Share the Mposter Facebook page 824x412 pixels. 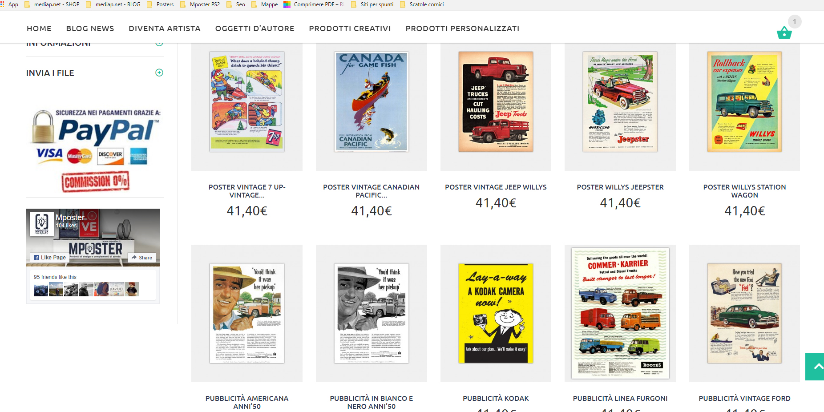[142, 258]
